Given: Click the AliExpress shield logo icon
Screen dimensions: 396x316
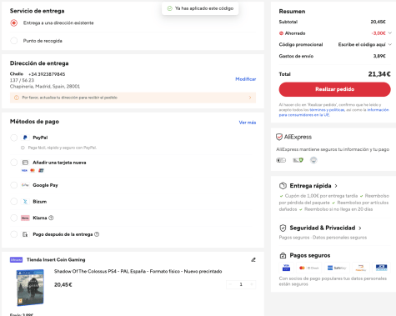Looking at the screenshot, I should tap(279, 137).
